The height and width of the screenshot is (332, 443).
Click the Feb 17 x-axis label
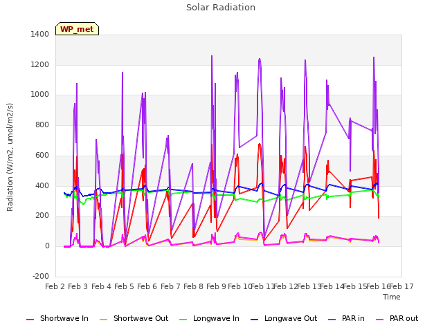coord(401,287)
